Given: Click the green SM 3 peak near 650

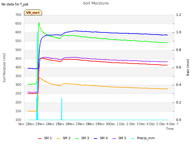Looking at the screenshot, I should click(x=39, y=23).
